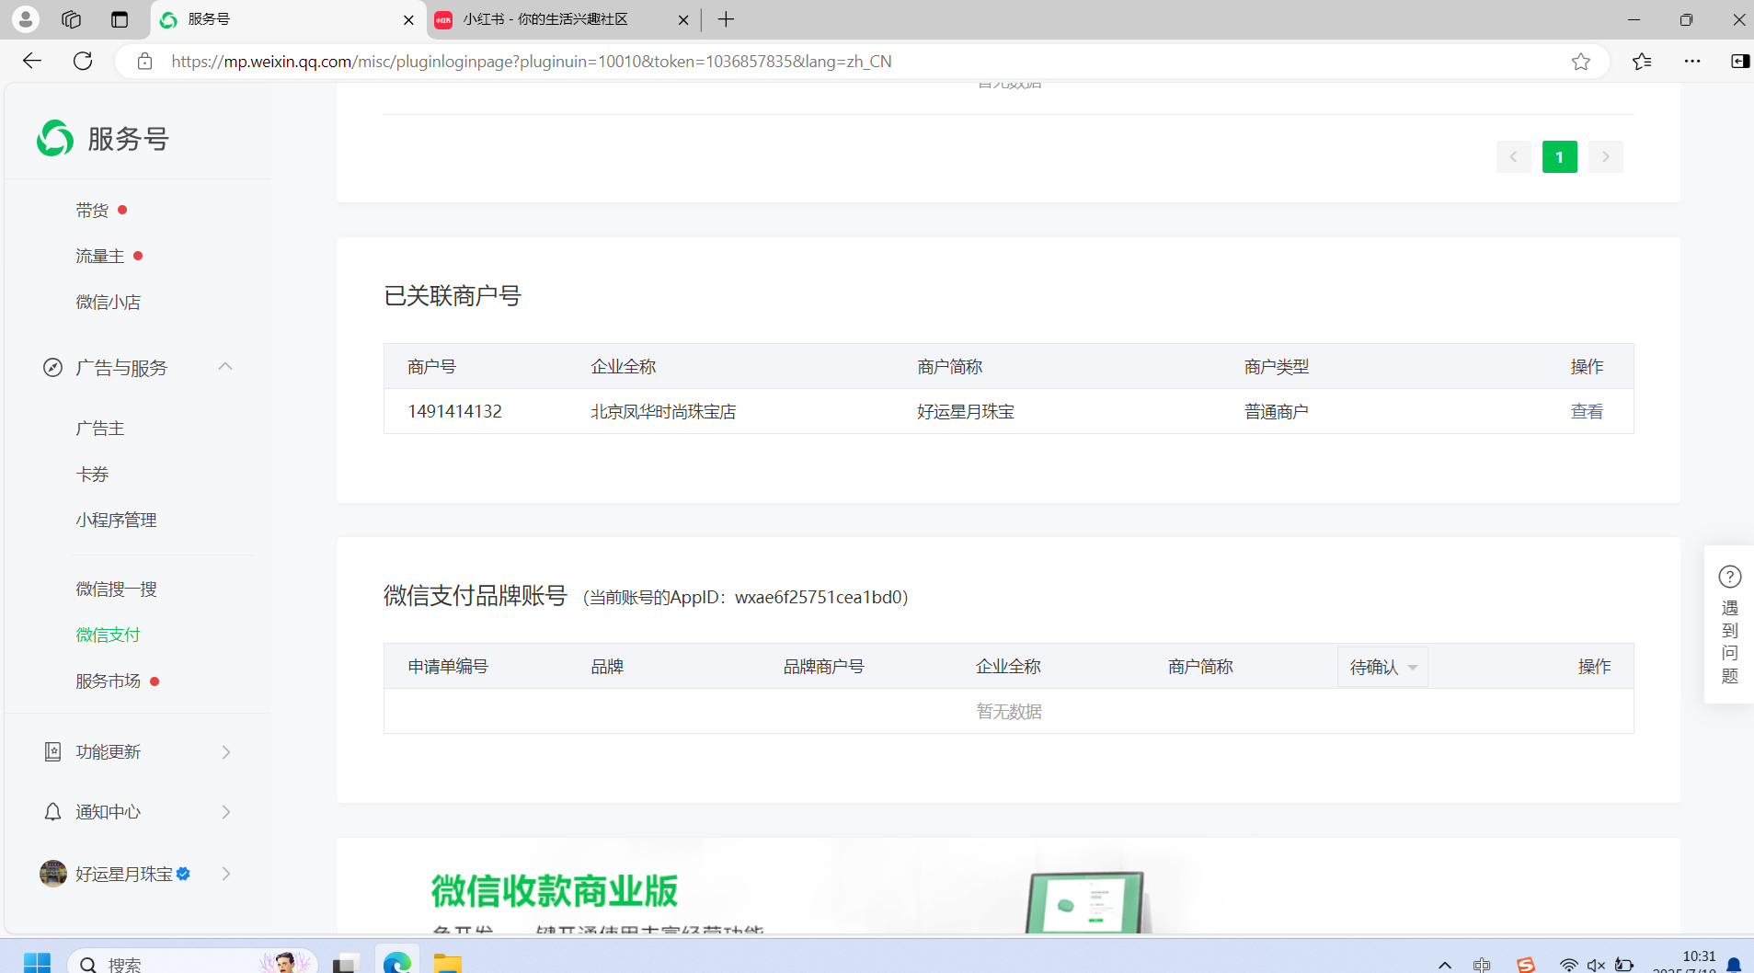1754x973 pixels.
Task: Open the favorites list icon
Action: click(1642, 62)
